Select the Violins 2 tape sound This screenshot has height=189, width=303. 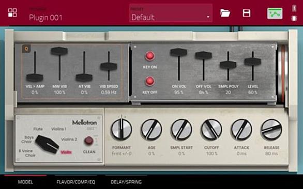tap(69, 139)
